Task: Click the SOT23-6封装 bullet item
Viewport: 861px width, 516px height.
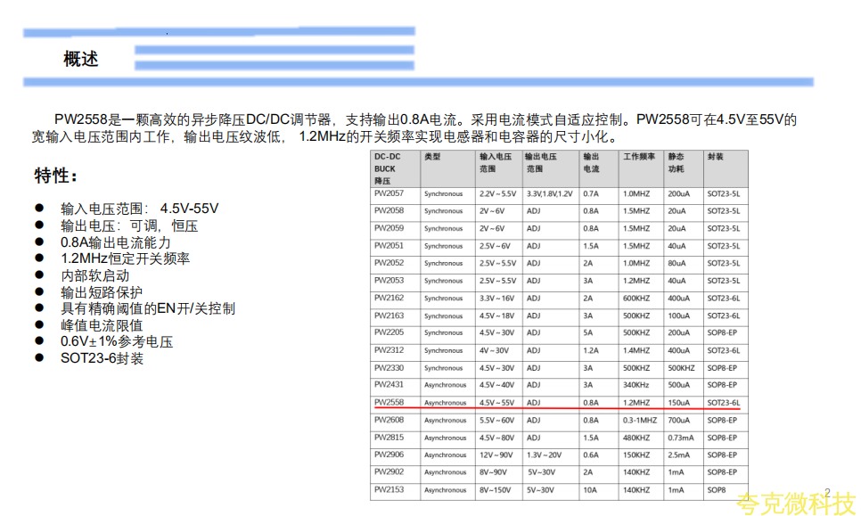Action: coord(102,359)
